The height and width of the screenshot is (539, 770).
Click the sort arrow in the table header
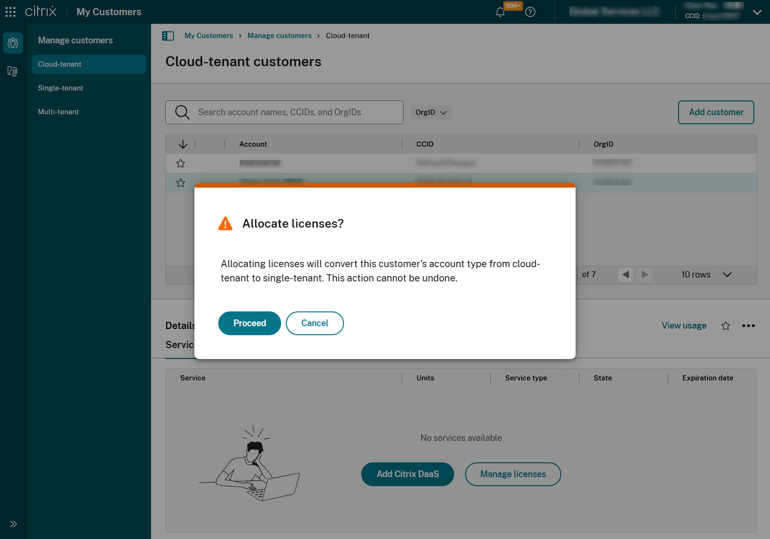183,144
